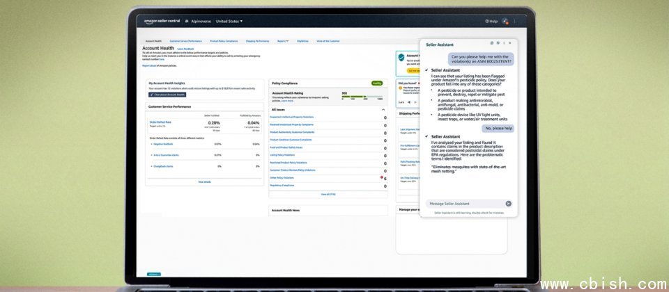
Task: Open Food and Product Safety Issues
Action: 286,147
